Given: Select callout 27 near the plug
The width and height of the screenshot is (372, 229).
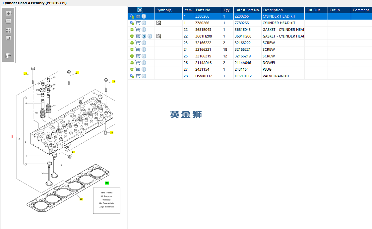Looking at the screenshot, I should pyautogui.click(x=73, y=152).
